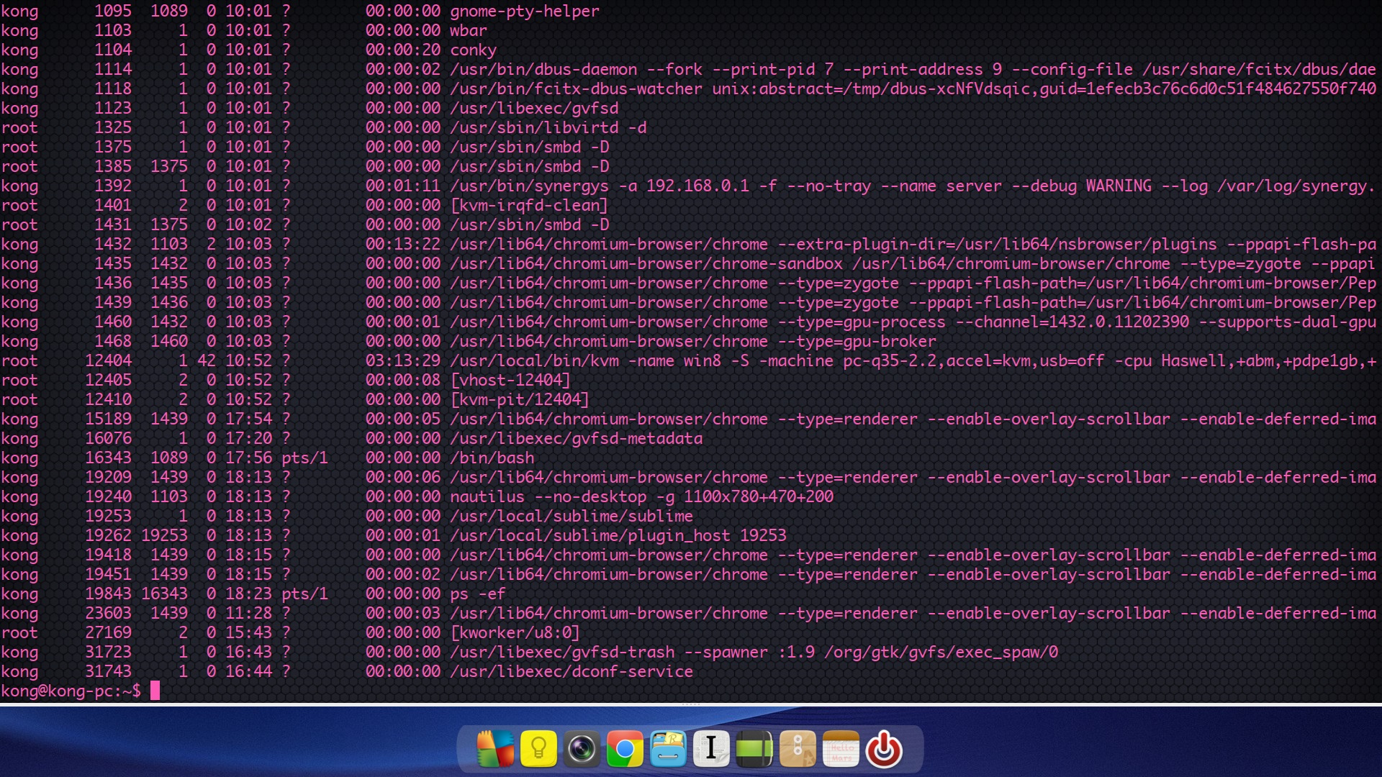This screenshot has width=1382, height=777.
Task: Click the red power button dock icon
Action: (884, 749)
